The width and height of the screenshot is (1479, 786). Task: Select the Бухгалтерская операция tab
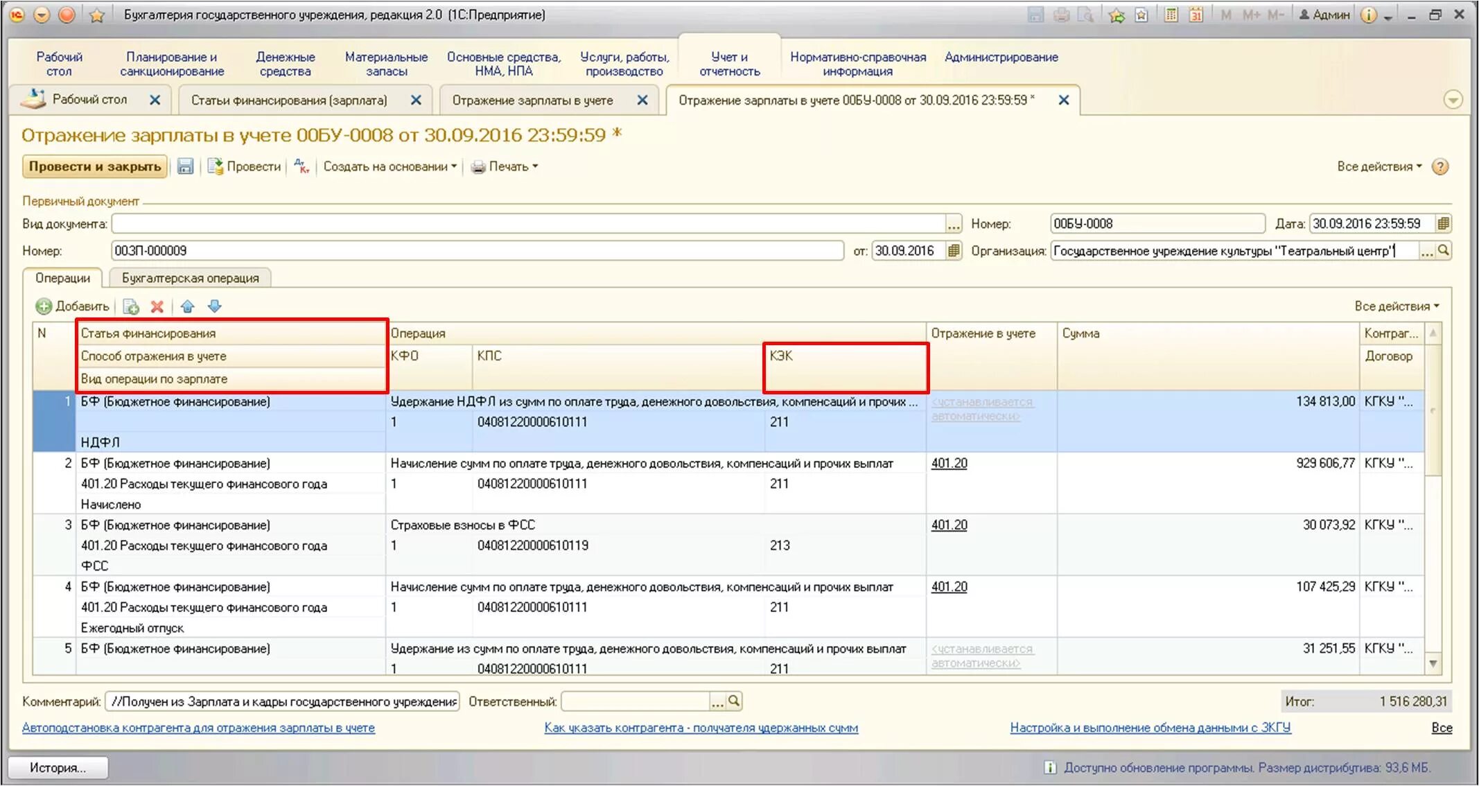190,279
